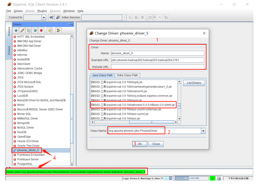Click the yellow double-arrow icon in Drivers toolbar
Image resolution: width=257 pixels, height=184 pixels.
[x=58, y=30]
